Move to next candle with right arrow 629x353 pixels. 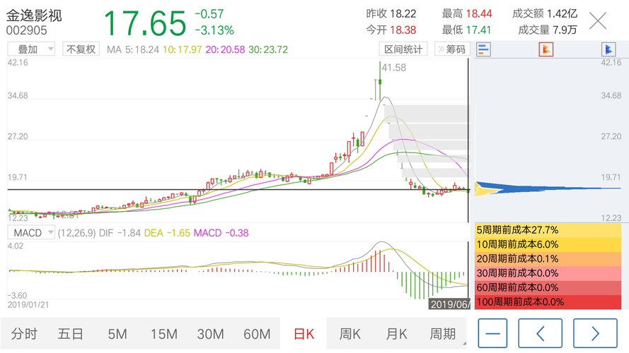pyautogui.click(x=595, y=333)
